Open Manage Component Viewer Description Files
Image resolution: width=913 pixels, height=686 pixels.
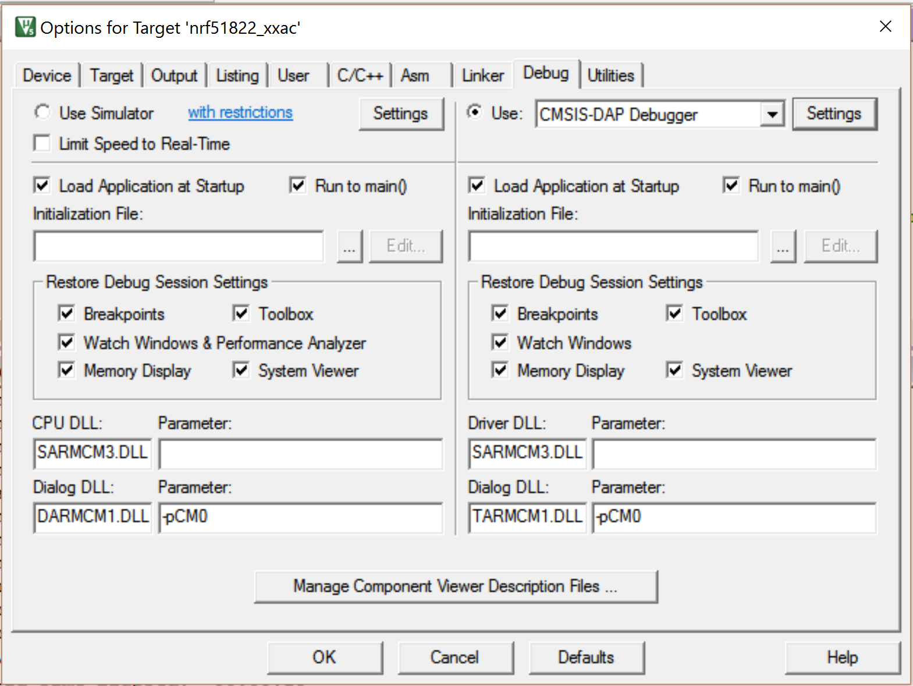456,587
